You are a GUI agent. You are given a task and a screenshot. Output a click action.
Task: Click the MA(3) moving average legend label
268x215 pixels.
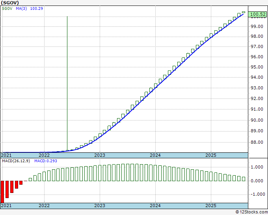pyautogui.click(x=21, y=9)
